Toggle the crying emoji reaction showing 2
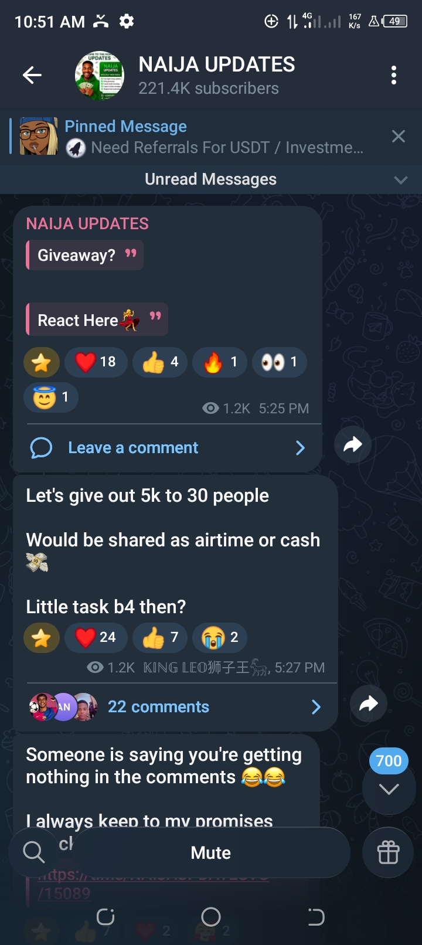Image resolution: width=422 pixels, height=945 pixels. coord(220,637)
